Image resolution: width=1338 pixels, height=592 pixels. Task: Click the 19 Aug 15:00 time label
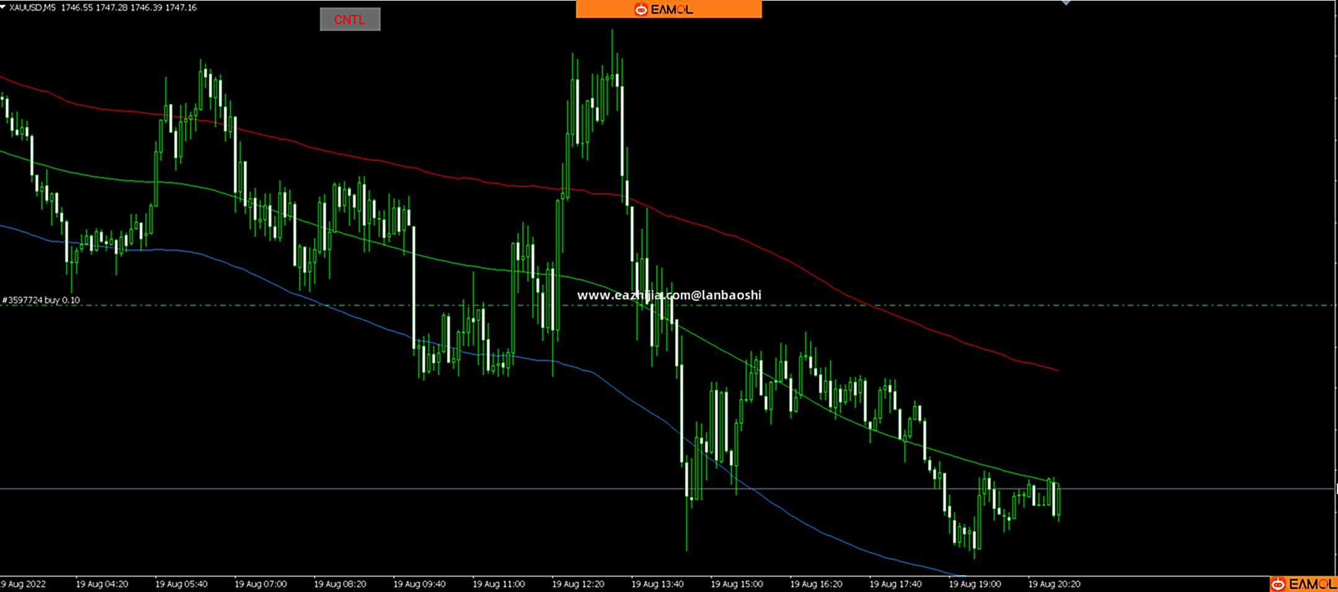coord(737,584)
